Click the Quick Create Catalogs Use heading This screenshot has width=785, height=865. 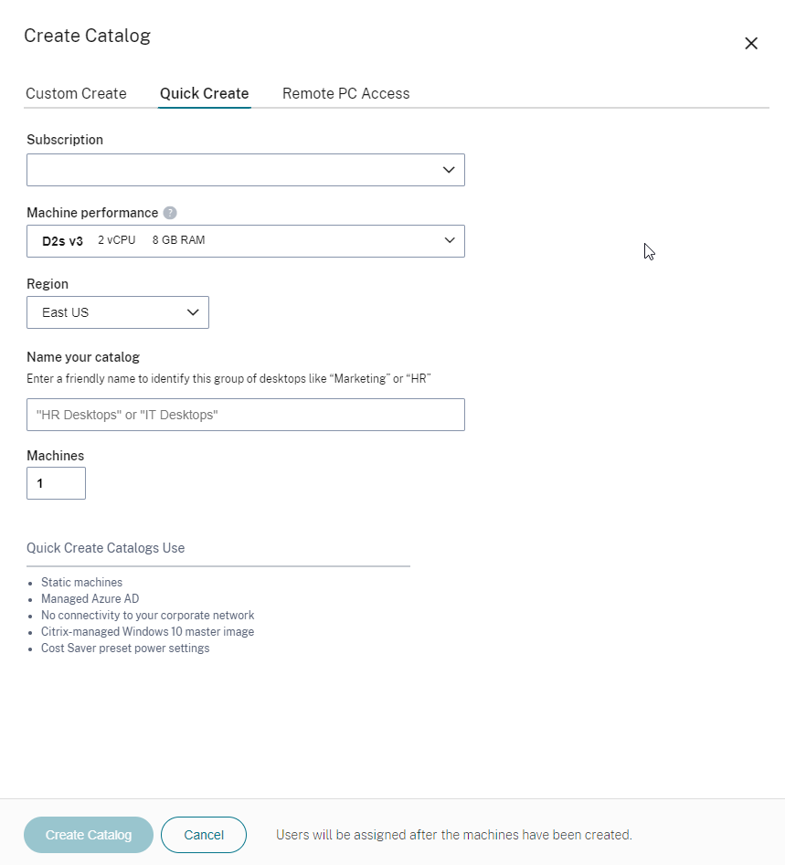pos(106,548)
